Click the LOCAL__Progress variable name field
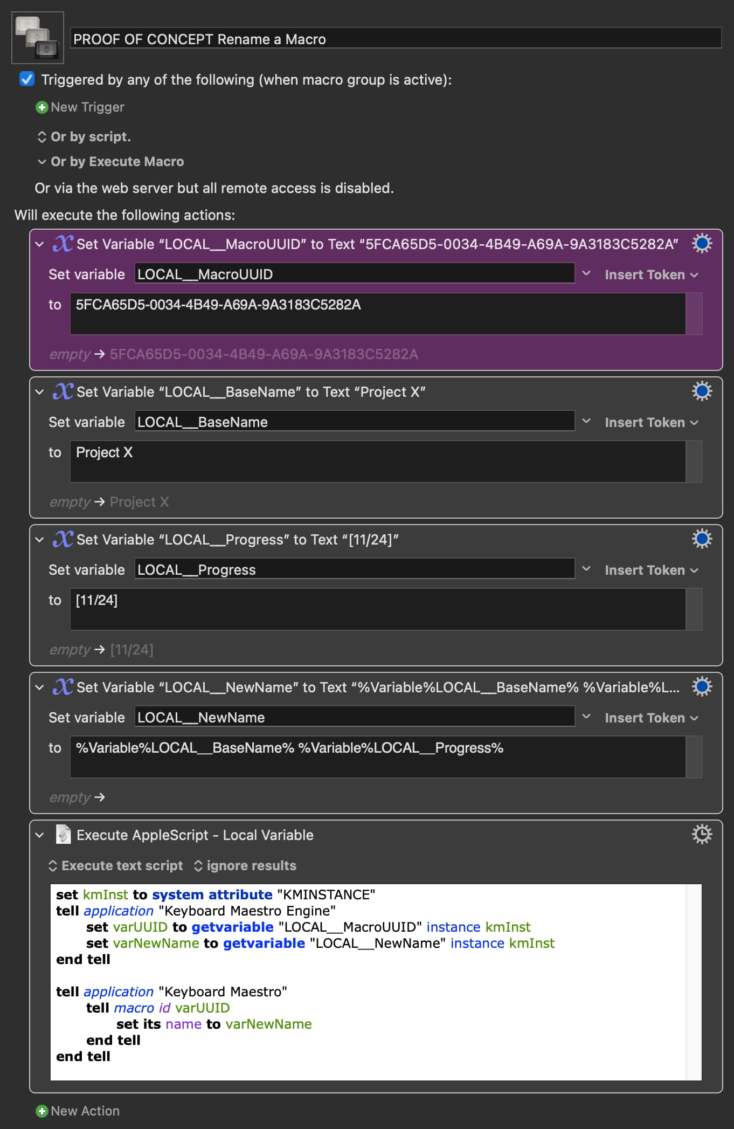Image resolution: width=734 pixels, height=1129 pixels. (x=355, y=569)
